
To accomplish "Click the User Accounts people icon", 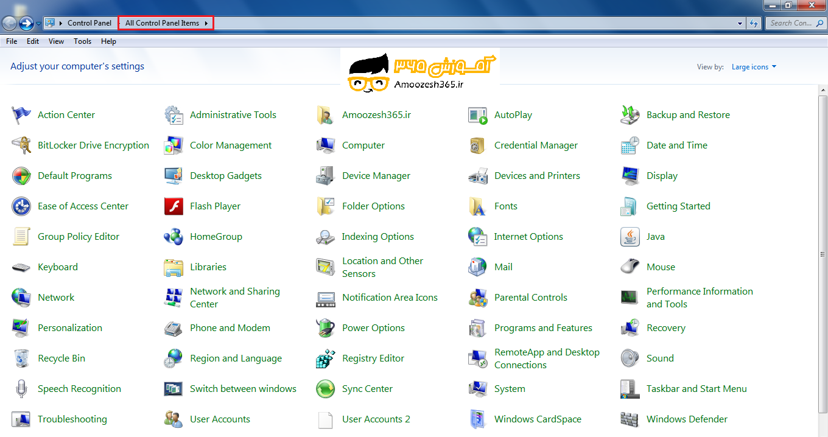I will 174,419.
